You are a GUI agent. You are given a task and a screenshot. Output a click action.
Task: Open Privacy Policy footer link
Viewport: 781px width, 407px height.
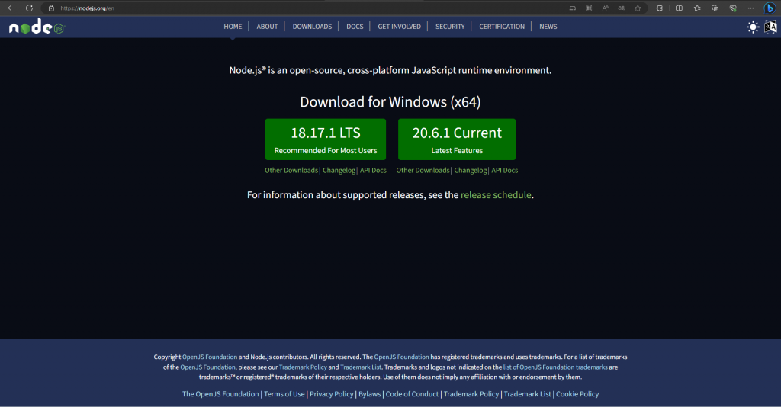331,393
